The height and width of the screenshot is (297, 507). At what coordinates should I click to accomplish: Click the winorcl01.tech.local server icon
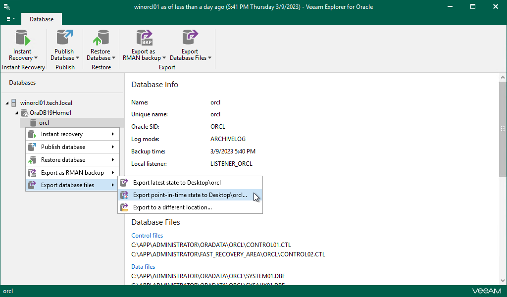tap(14, 103)
